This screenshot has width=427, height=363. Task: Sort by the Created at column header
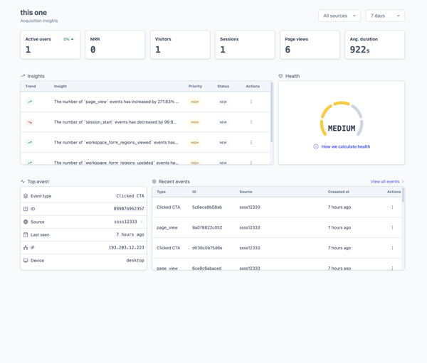tap(338, 192)
